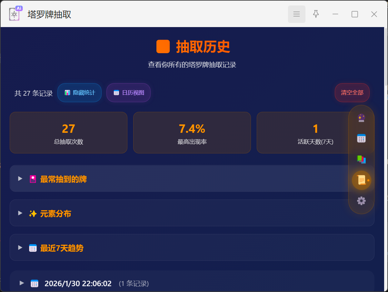Open the card library books icon
Screen dimensions: 388x292
(x=361, y=159)
